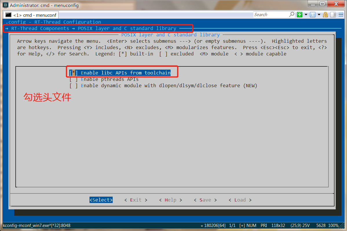Click the 'PRI' indicator in status bar
The image size is (347, 231).
point(264,226)
